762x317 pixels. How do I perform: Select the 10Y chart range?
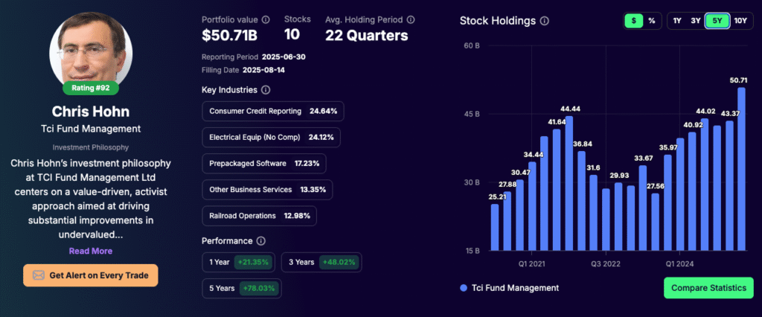pos(740,21)
